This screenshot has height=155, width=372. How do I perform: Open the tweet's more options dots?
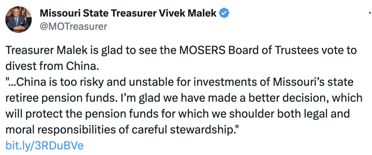[370, 13]
